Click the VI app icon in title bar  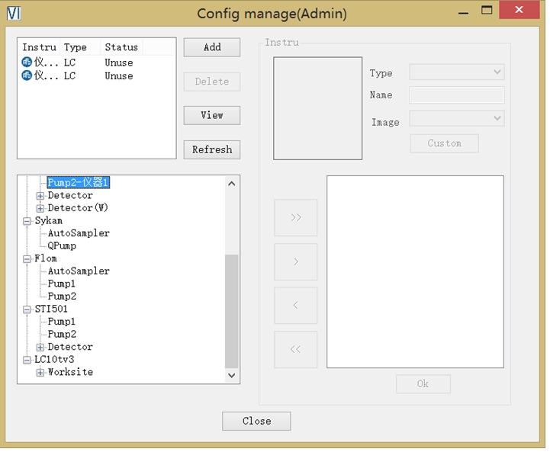tap(13, 12)
